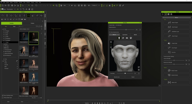Open the Sort by Category dropdown
192x104 pixels.
(x=31, y=29)
